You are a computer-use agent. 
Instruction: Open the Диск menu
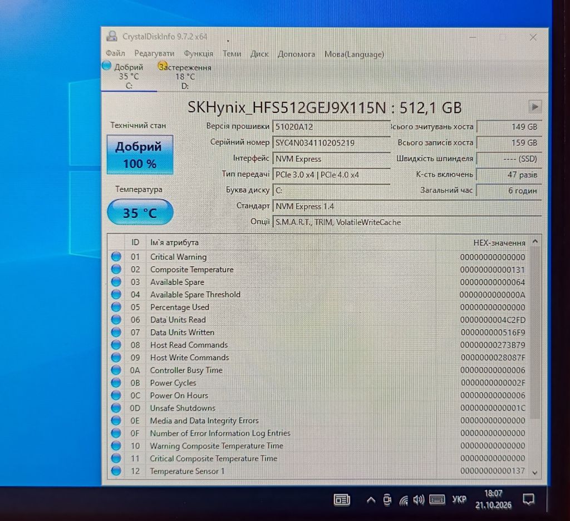[x=259, y=54]
